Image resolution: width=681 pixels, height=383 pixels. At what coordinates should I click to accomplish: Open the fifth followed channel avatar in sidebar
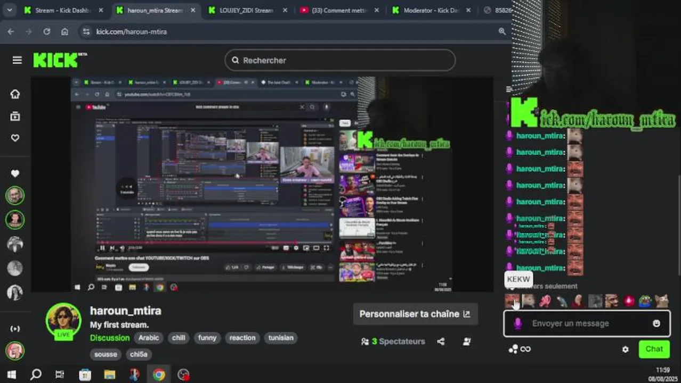[15, 292]
